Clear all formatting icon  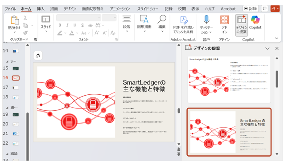[x=113, y=33]
